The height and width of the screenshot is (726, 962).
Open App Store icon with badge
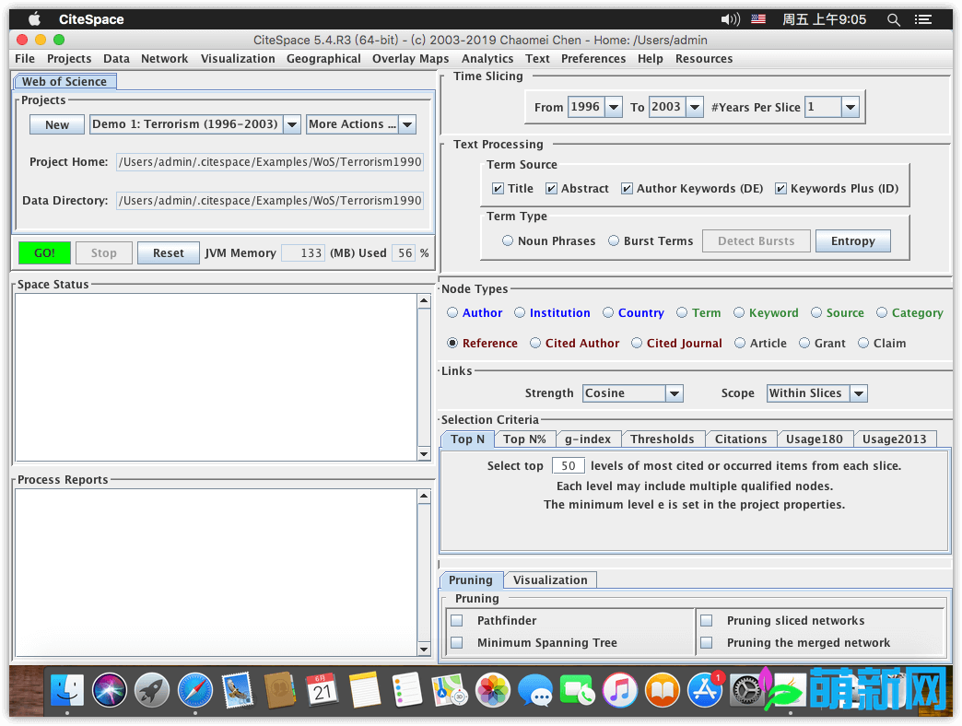(x=705, y=690)
